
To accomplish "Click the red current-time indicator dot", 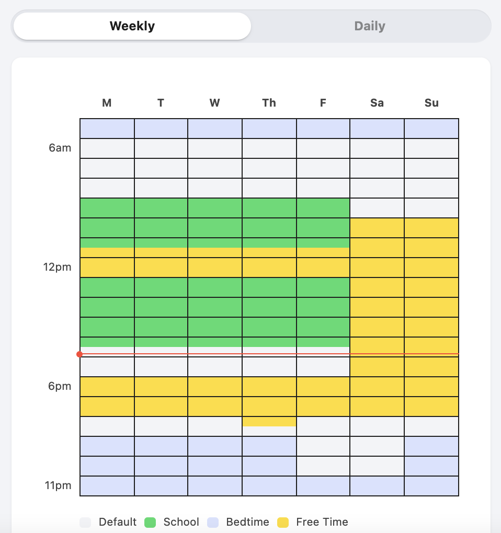I will (x=79, y=354).
